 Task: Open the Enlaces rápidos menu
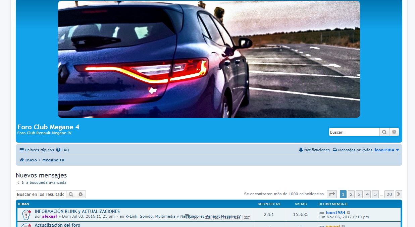37,150
